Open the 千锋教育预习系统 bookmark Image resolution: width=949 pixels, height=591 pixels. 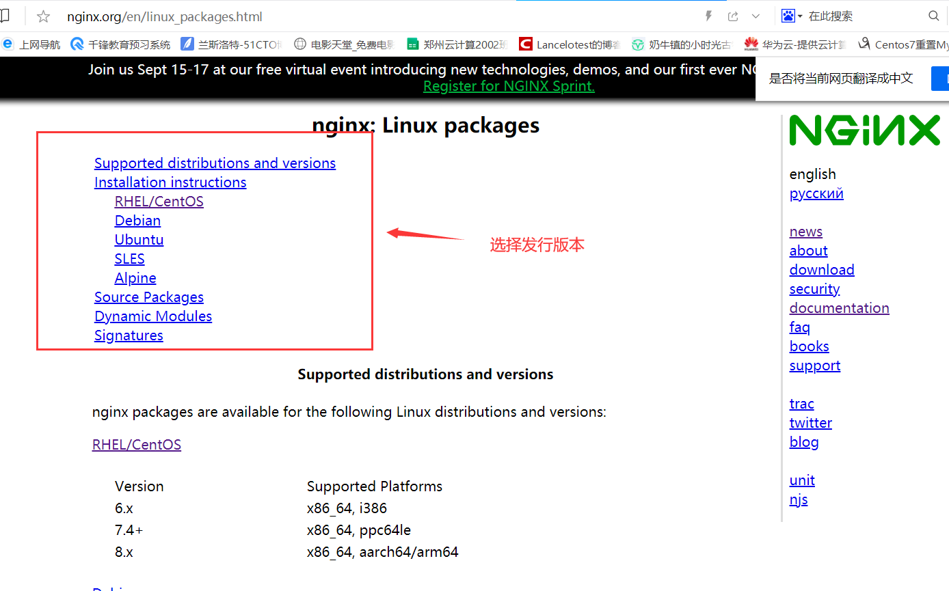point(121,44)
